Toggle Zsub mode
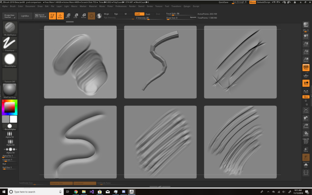This screenshot has height=195, width=312. tap(148, 14)
